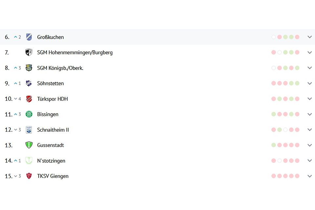Click the Söhnstetten club crest

point(29,83)
